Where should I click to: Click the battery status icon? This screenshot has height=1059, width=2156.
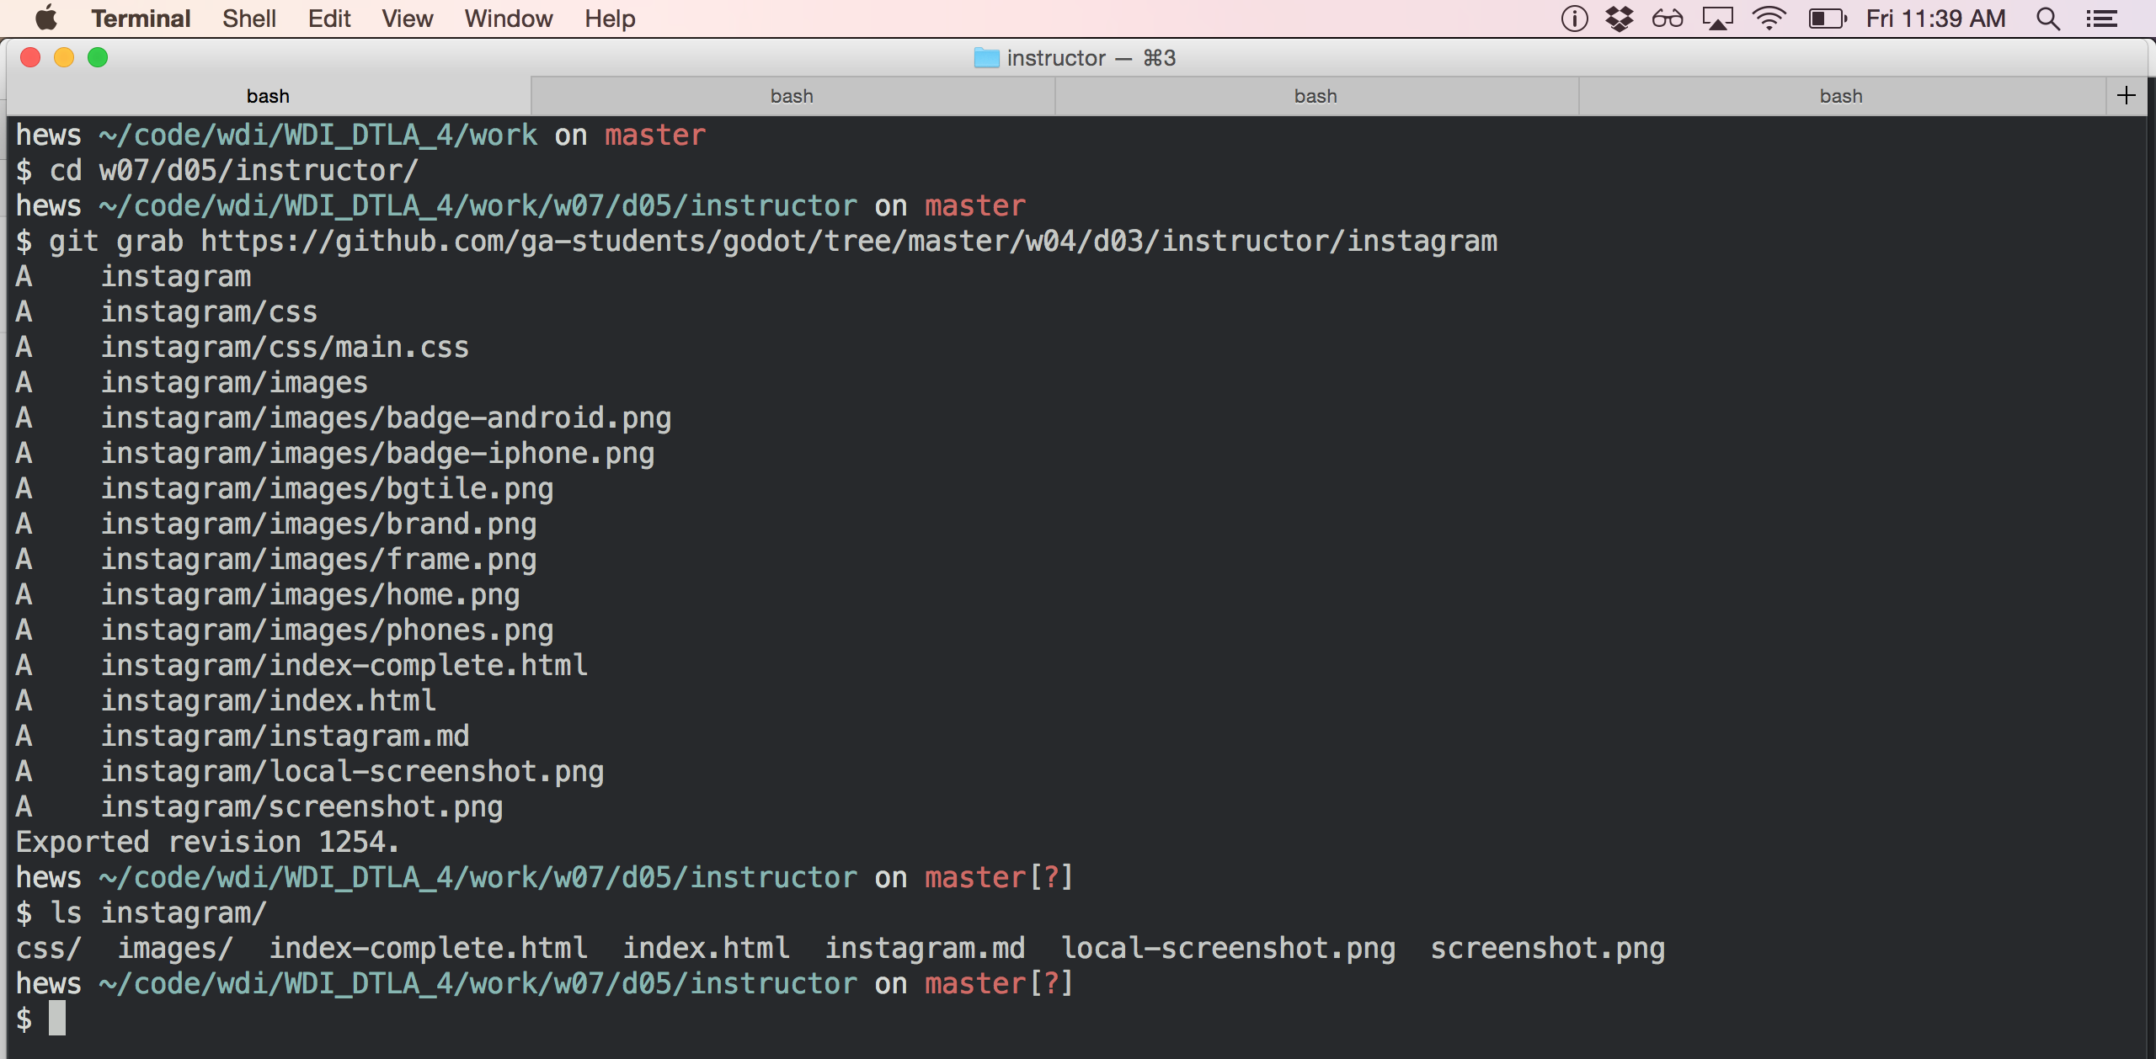(x=1826, y=19)
